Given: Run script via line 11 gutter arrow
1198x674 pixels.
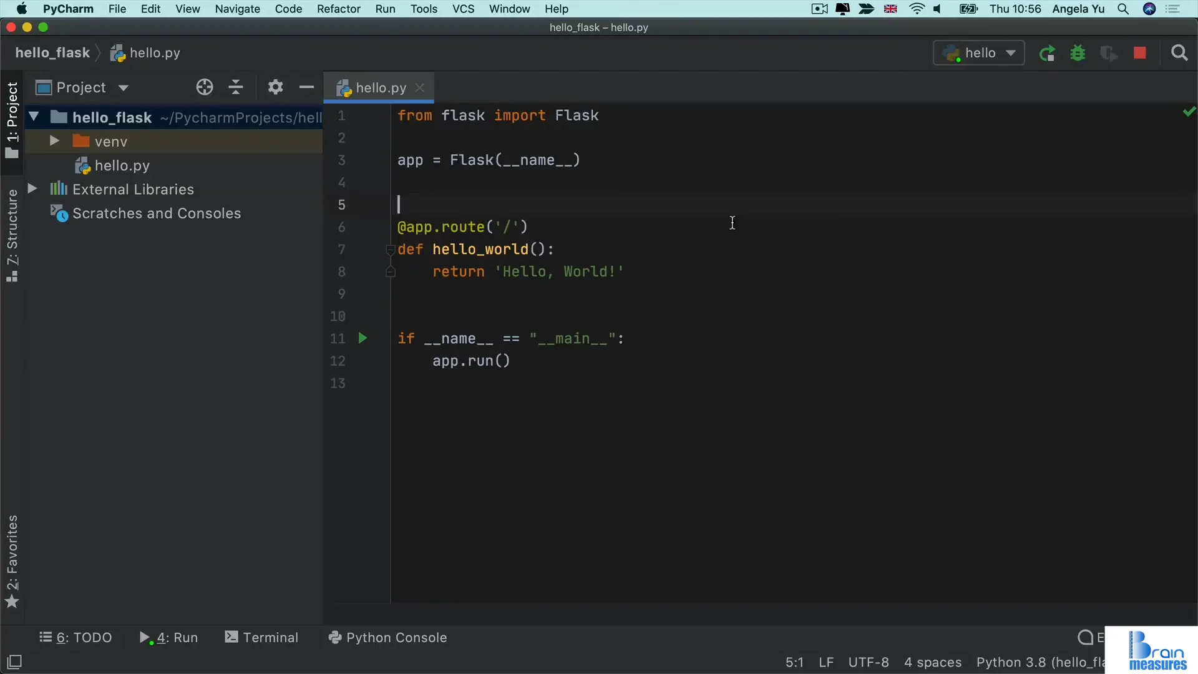Looking at the screenshot, I should coord(364,338).
